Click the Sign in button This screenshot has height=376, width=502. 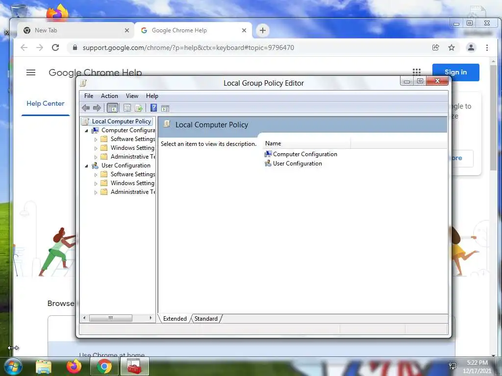tap(455, 72)
